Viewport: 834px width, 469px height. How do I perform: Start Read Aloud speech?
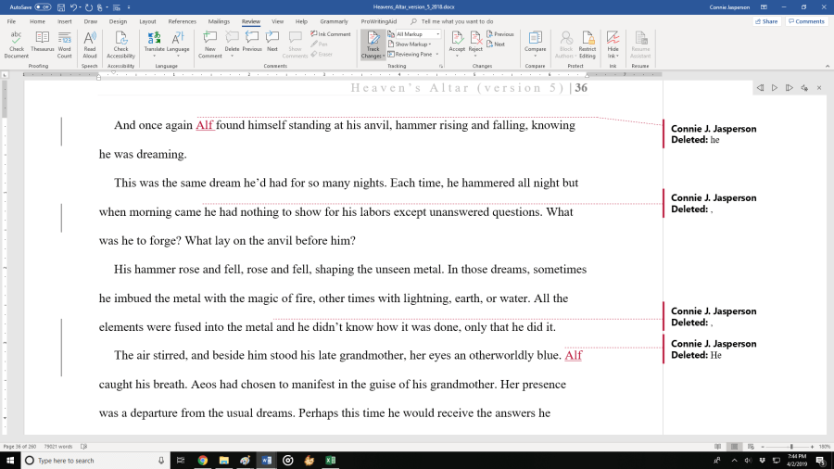click(x=90, y=43)
